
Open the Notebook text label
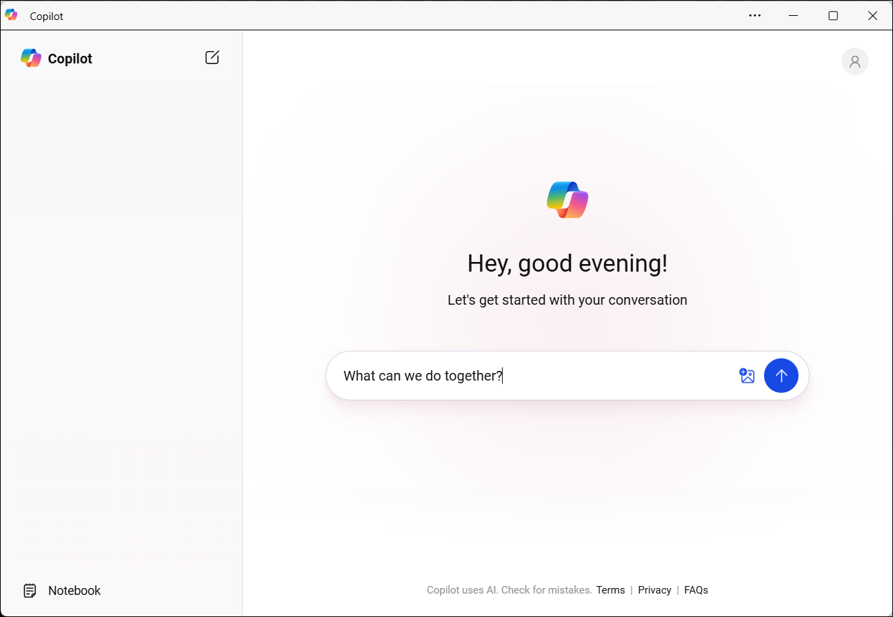pyautogui.click(x=74, y=591)
